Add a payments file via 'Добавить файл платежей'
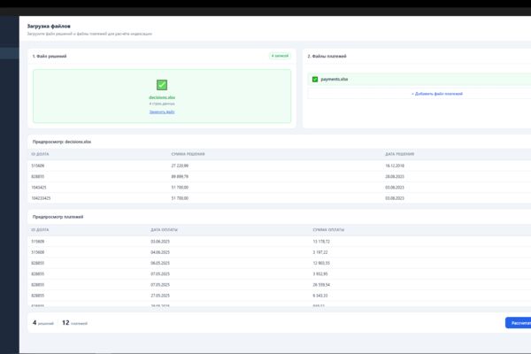Image resolution: width=531 pixels, height=354 pixels. 437,94
